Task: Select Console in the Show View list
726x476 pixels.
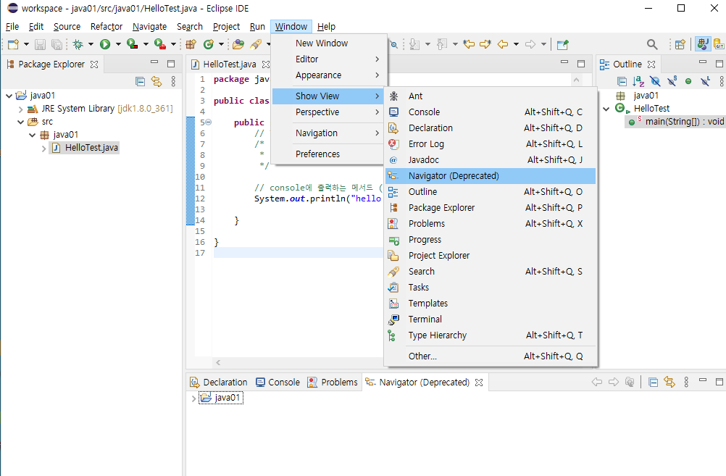Action: [491, 112]
